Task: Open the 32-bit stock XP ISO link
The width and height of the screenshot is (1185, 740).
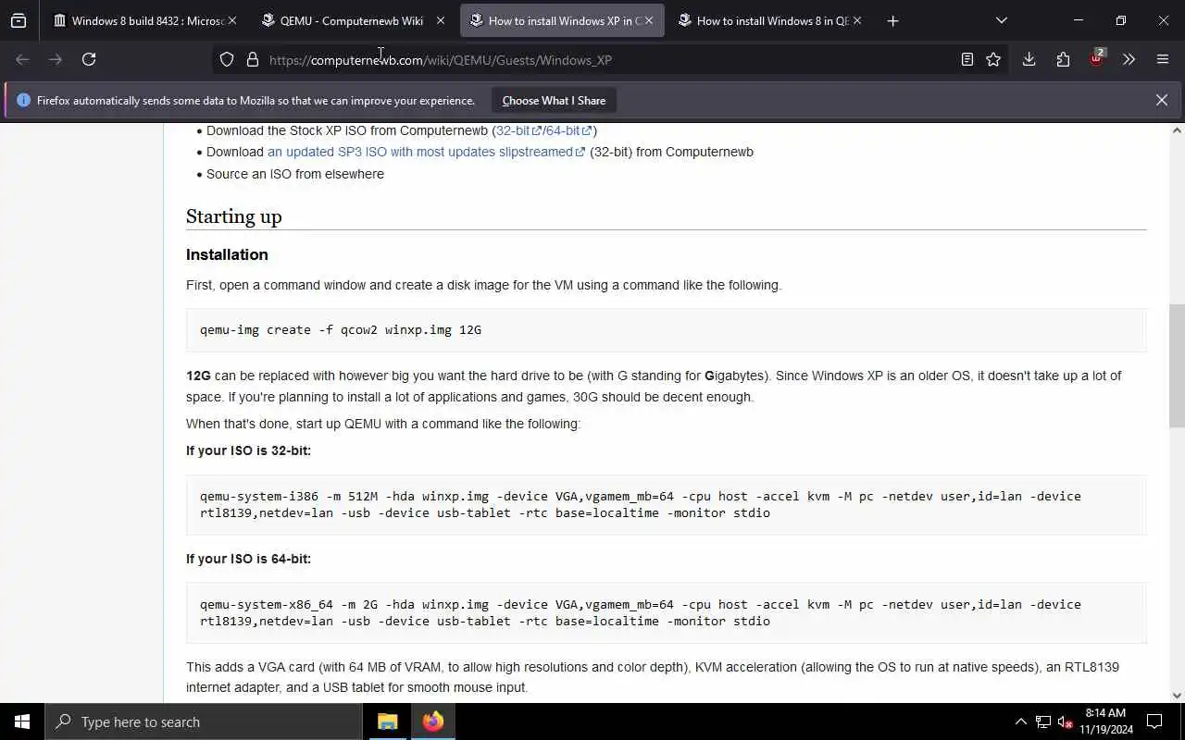Action: pos(518,130)
